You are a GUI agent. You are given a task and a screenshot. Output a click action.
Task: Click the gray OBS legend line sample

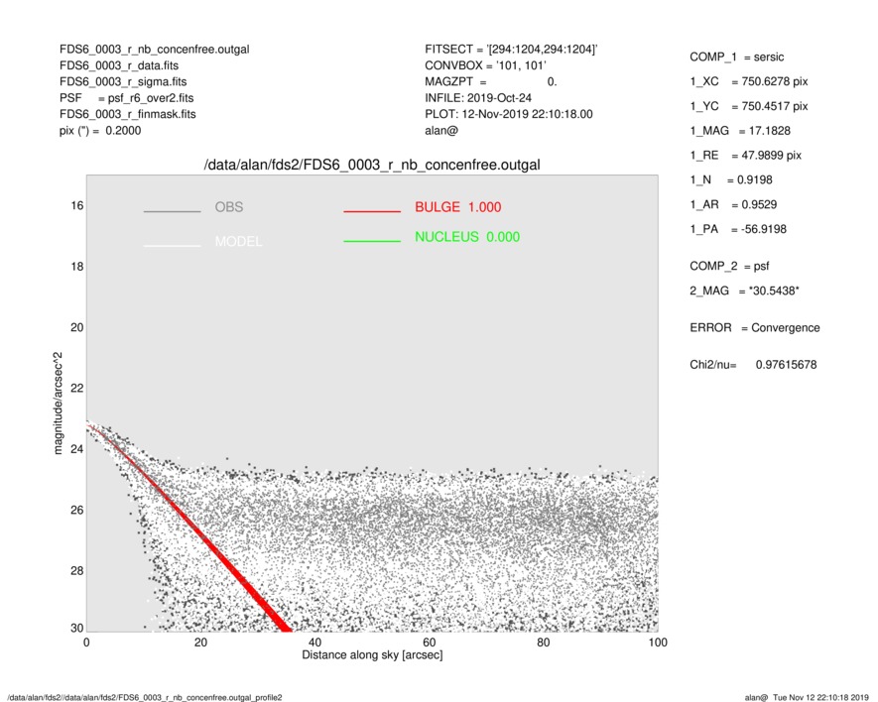click(x=172, y=211)
